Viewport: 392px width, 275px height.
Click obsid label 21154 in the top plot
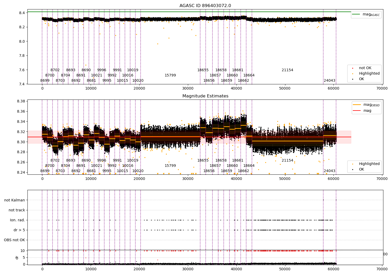coord(287,70)
